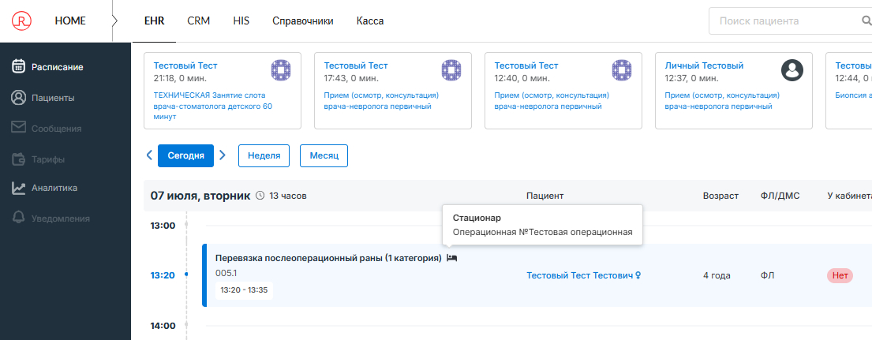Click the clock icon beside 13 часов
Image resolution: width=872 pixels, height=340 pixels.
coord(260,196)
